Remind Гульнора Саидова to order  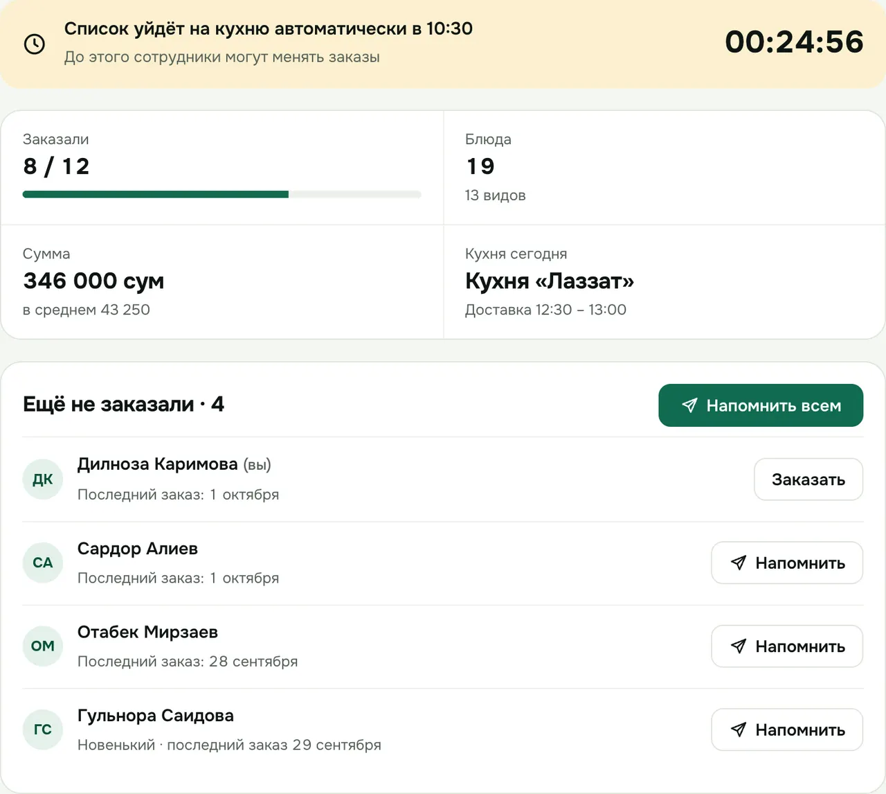(x=787, y=730)
